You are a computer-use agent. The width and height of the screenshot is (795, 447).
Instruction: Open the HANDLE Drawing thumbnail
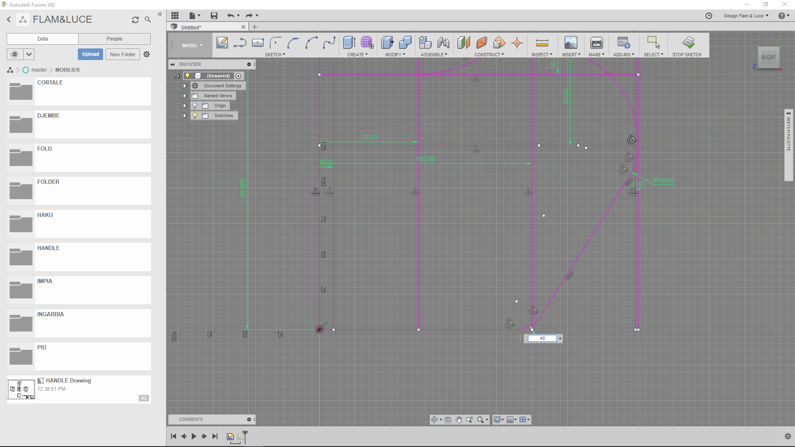click(x=21, y=389)
